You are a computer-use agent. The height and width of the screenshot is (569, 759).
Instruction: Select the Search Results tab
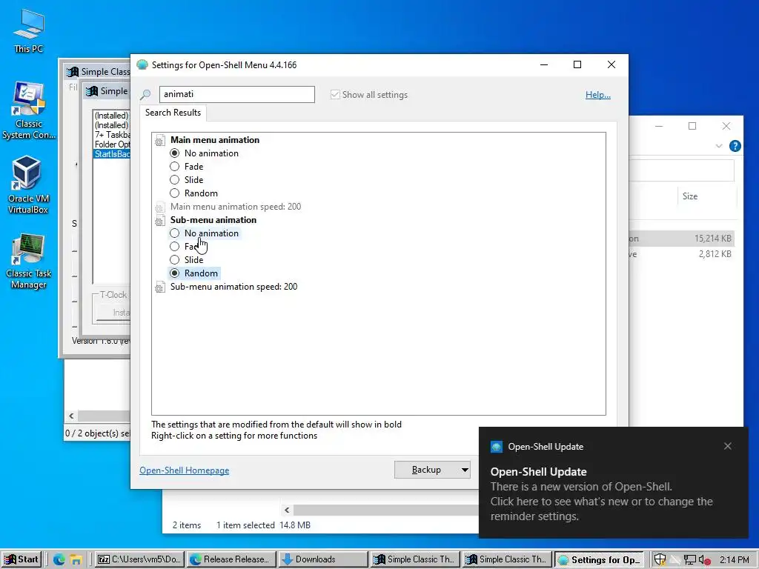[173, 113]
